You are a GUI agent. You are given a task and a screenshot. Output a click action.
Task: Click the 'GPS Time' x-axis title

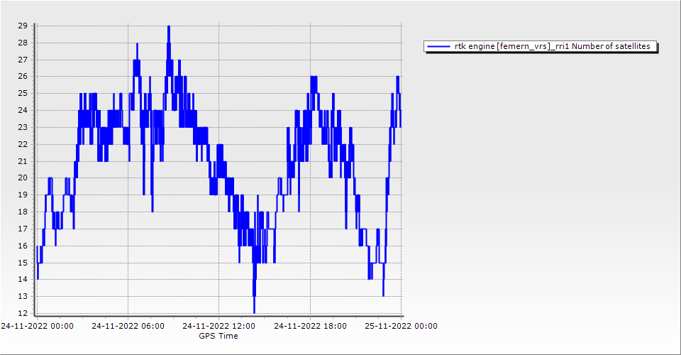click(218, 336)
